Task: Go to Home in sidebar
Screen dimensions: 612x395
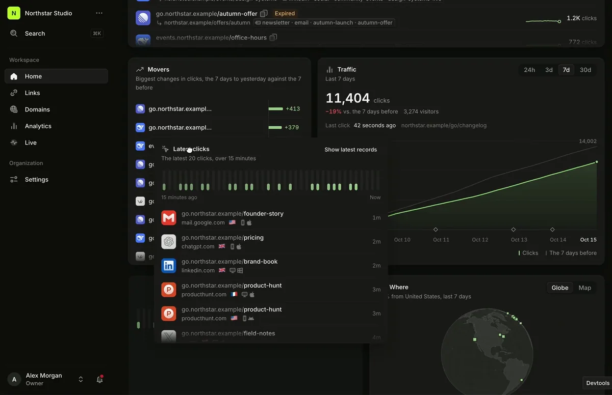Action: 56,76
